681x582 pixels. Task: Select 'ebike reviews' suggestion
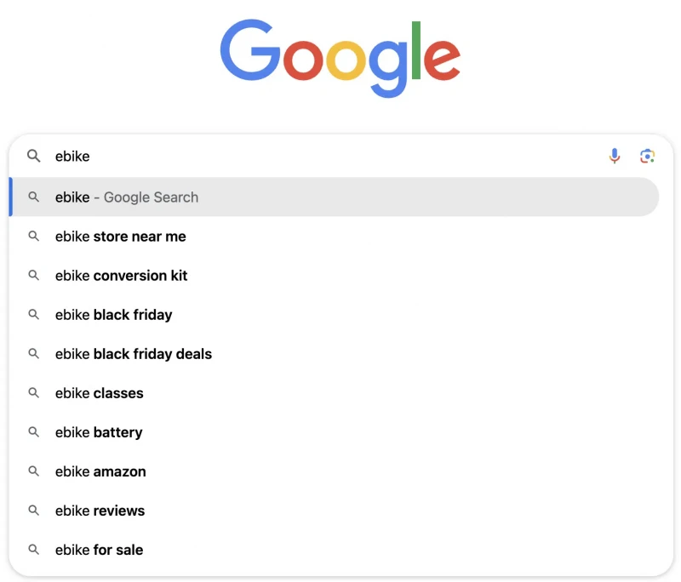click(x=334, y=511)
